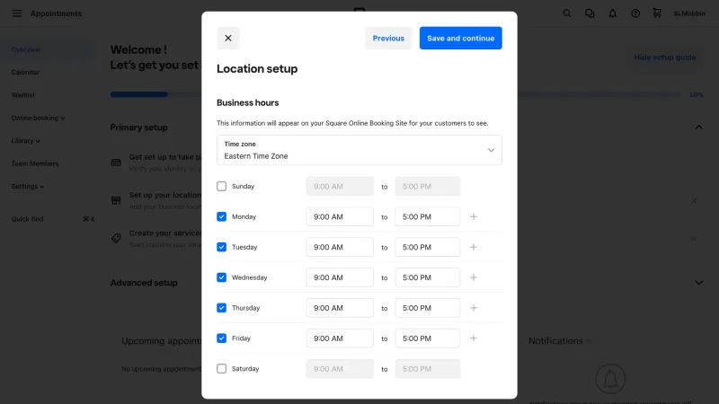The width and height of the screenshot is (719, 404).
Task: Dismiss the Create your services step
Action: tap(694, 239)
